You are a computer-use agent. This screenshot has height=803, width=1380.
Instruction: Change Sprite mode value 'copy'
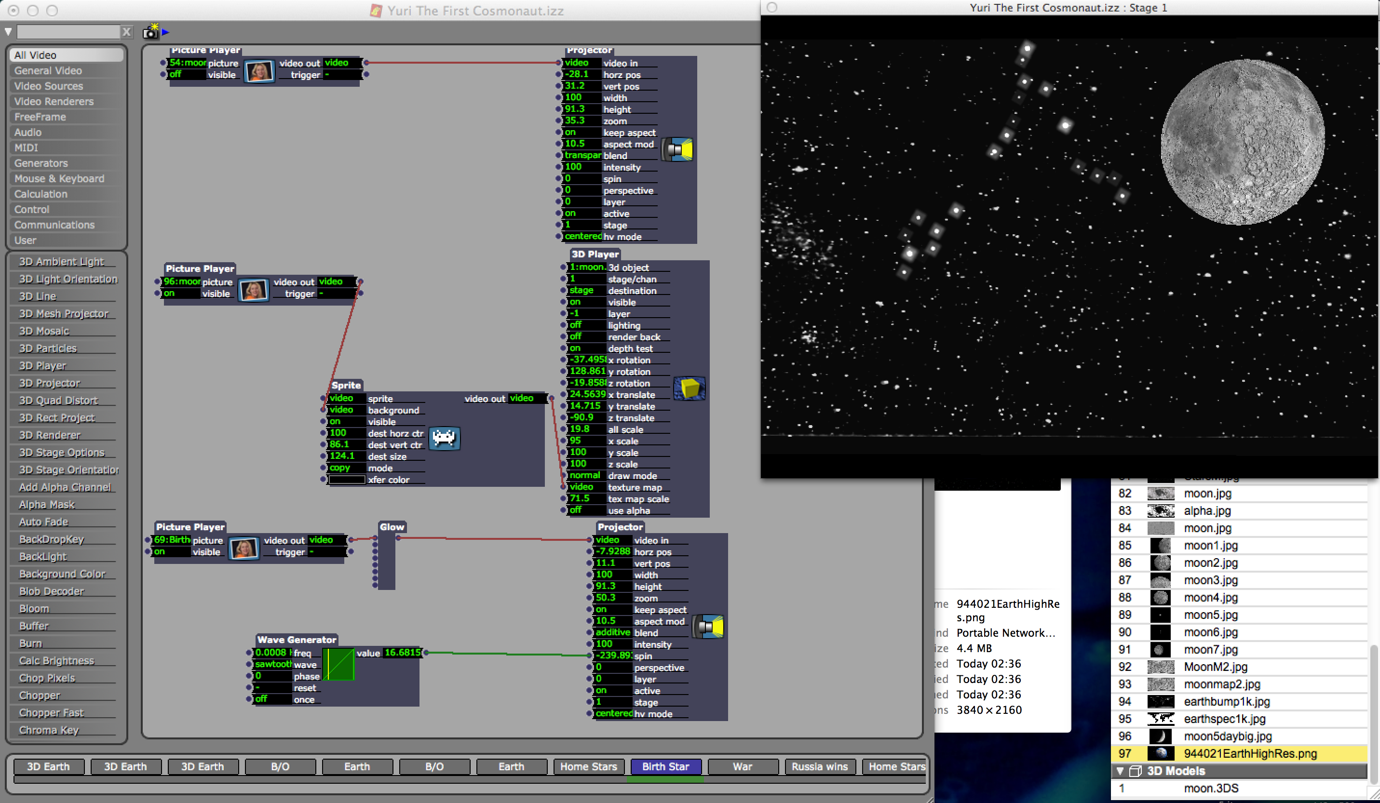tap(347, 468)
